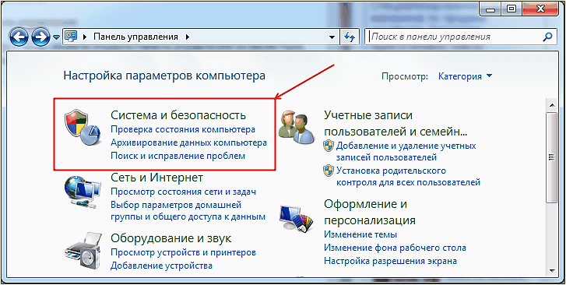Open Сеть и Интернет category
566x285 pixels.
coord(156,178)
